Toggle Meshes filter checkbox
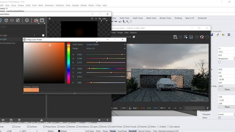The width and height of the screenshot is (235, 132). point(67,126)
